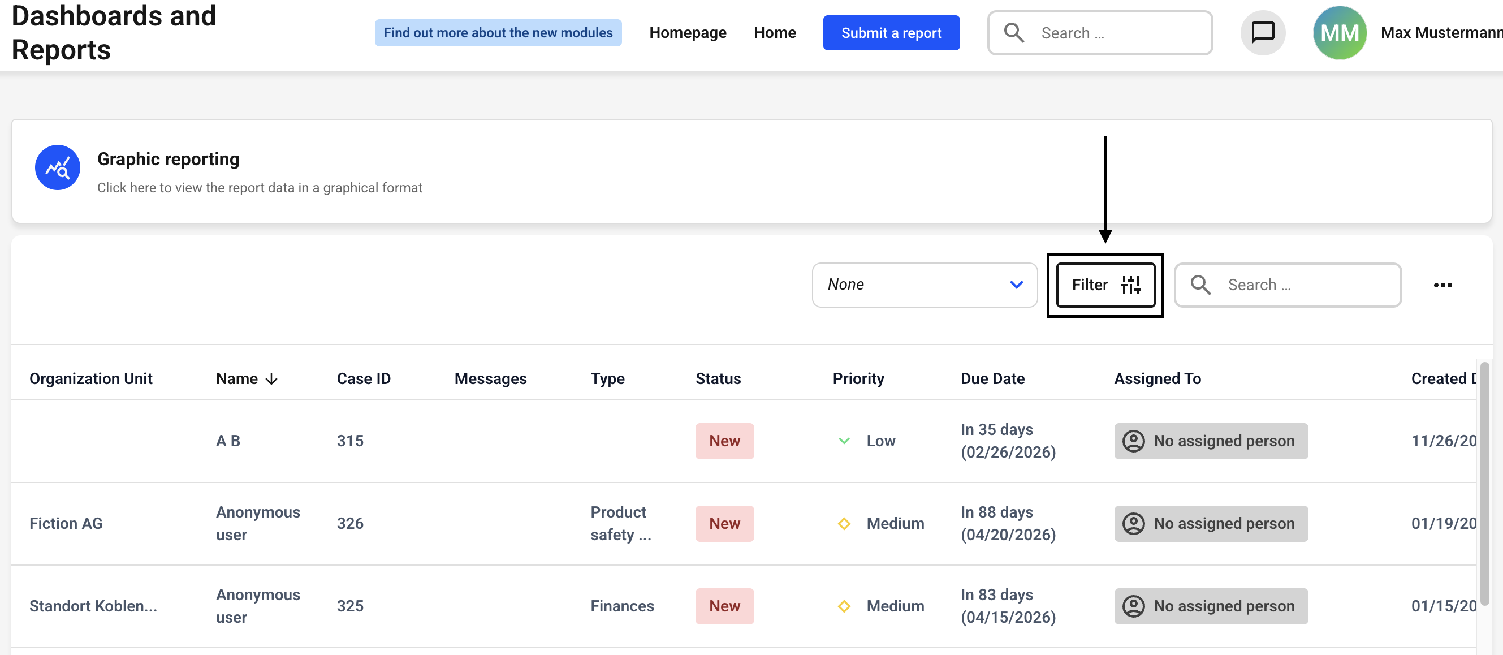Click the vertical table scrollbar

click(1484, 485)
